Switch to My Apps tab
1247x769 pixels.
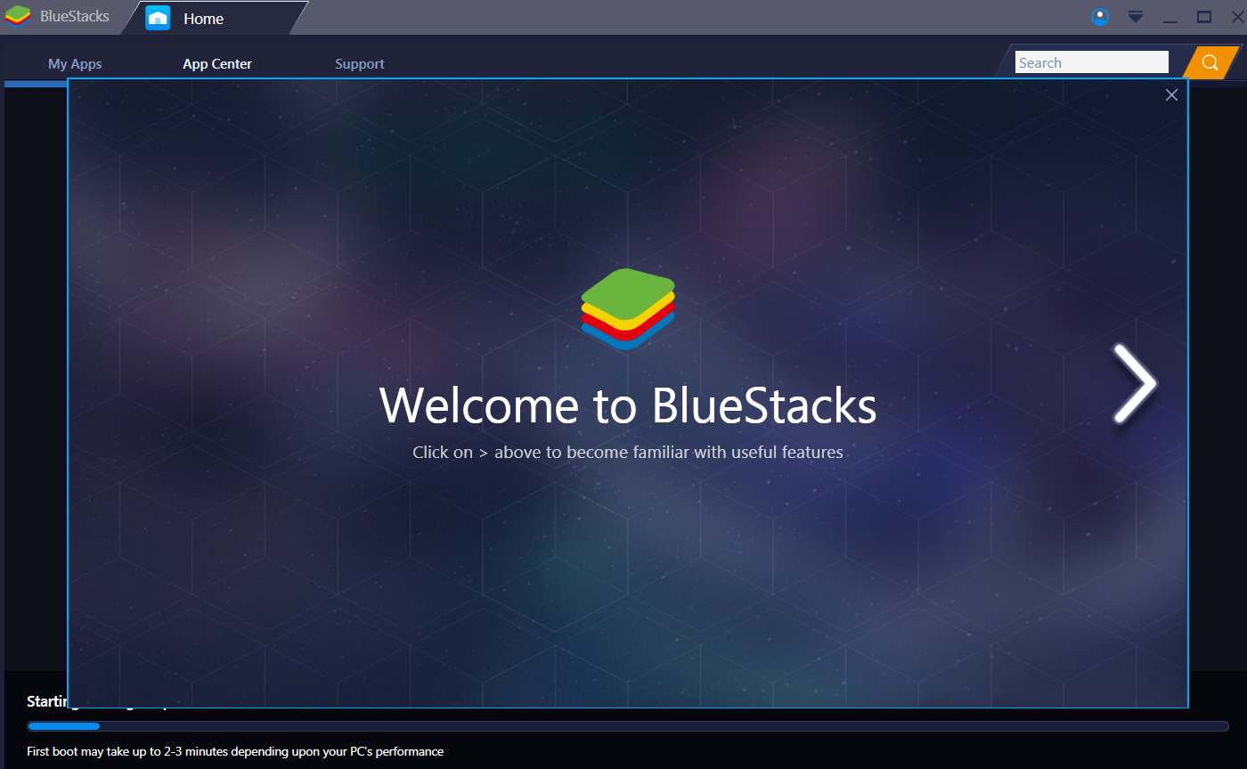coord(75,64)
